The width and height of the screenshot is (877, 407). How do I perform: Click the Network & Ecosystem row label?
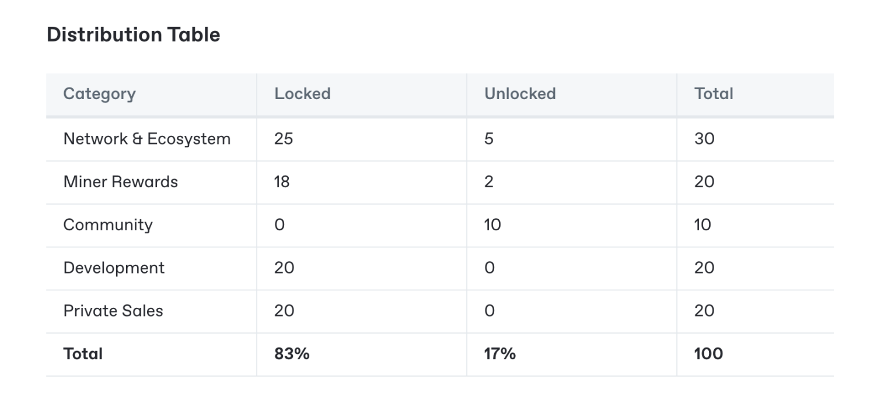coord(146,139)
